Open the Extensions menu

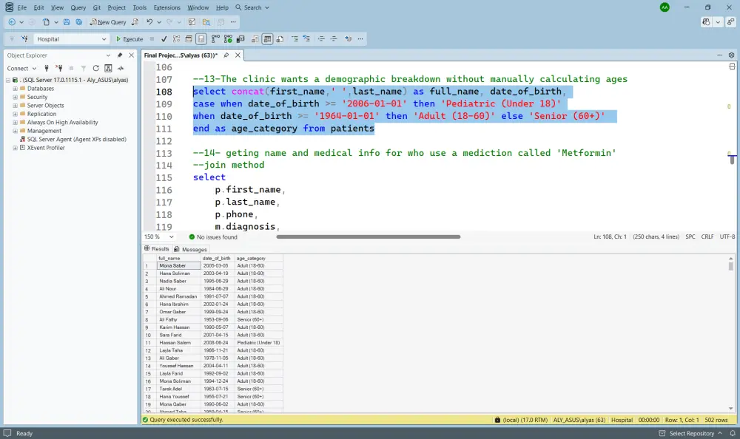(x=167, y=7)
